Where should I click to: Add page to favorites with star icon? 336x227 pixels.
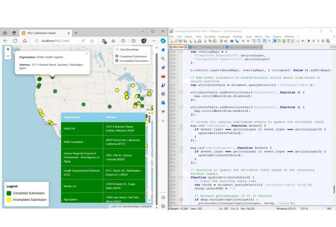[92, 41]
